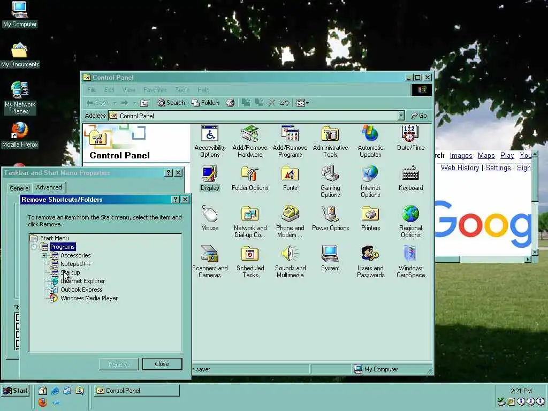Open the Fonts folder icon
The height and width of the screenshot is (411, 548).
pos(290,178)
